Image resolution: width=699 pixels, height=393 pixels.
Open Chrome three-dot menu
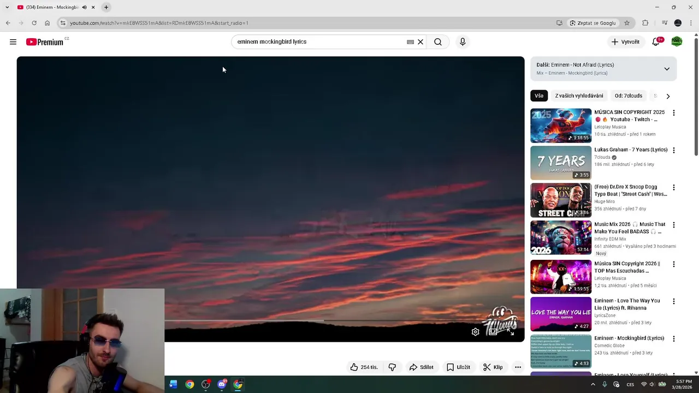click(x=691, y=23)
